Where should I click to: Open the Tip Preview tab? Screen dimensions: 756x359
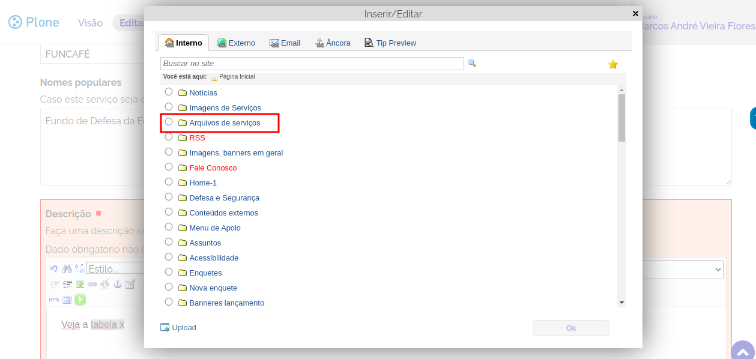coord(390,43)
